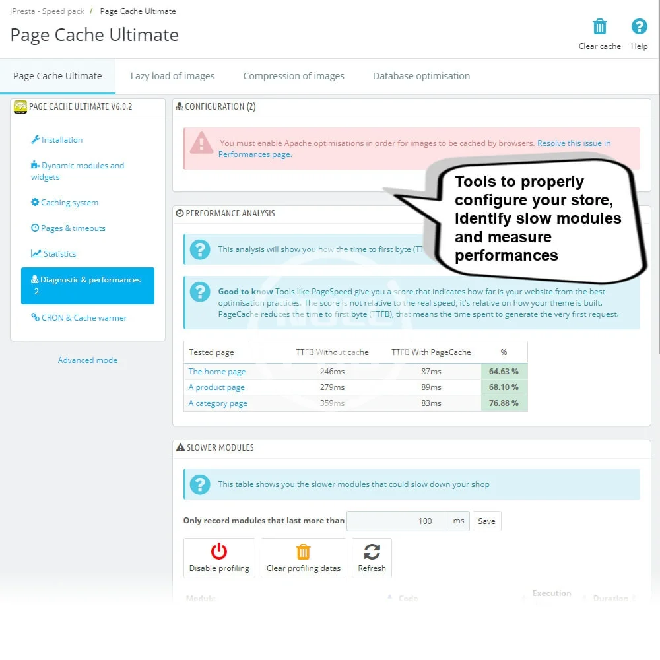
Task: Switch to Lazy load of images tab
Action: point(172,76)
